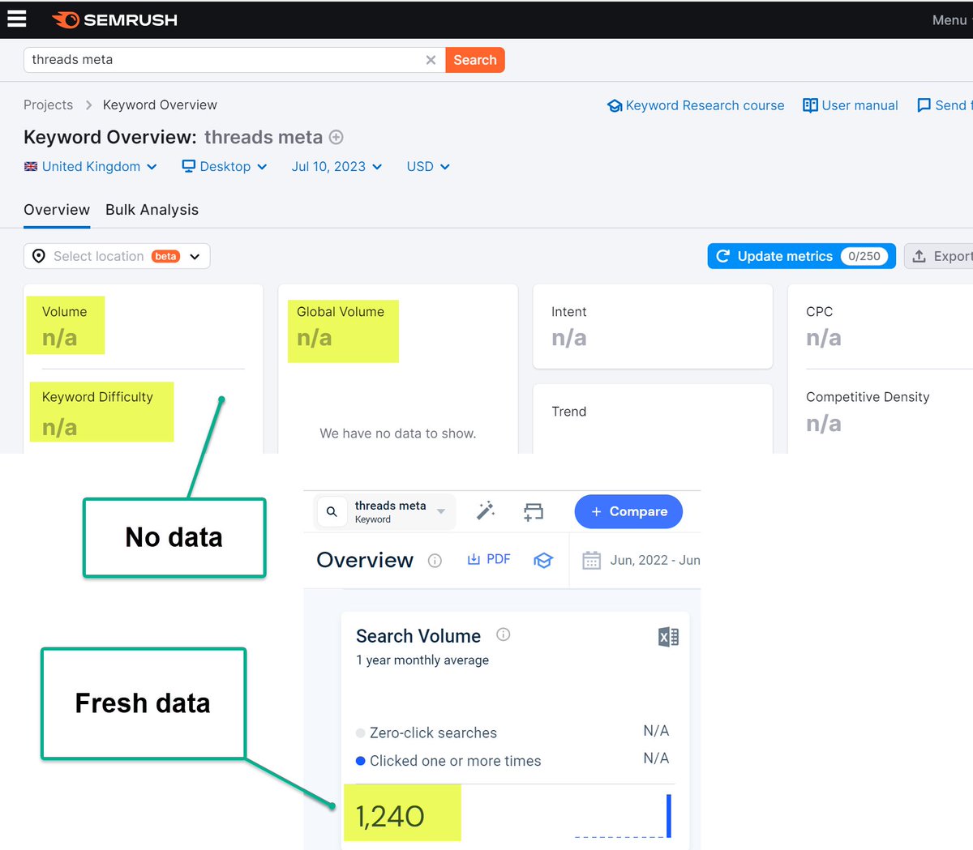Image resolution: width=973 pixels, height=850 pixels.
Task: Select the Keyword Magic Tool wand icon
Action: pyautogui.click(x=486, y=511)
